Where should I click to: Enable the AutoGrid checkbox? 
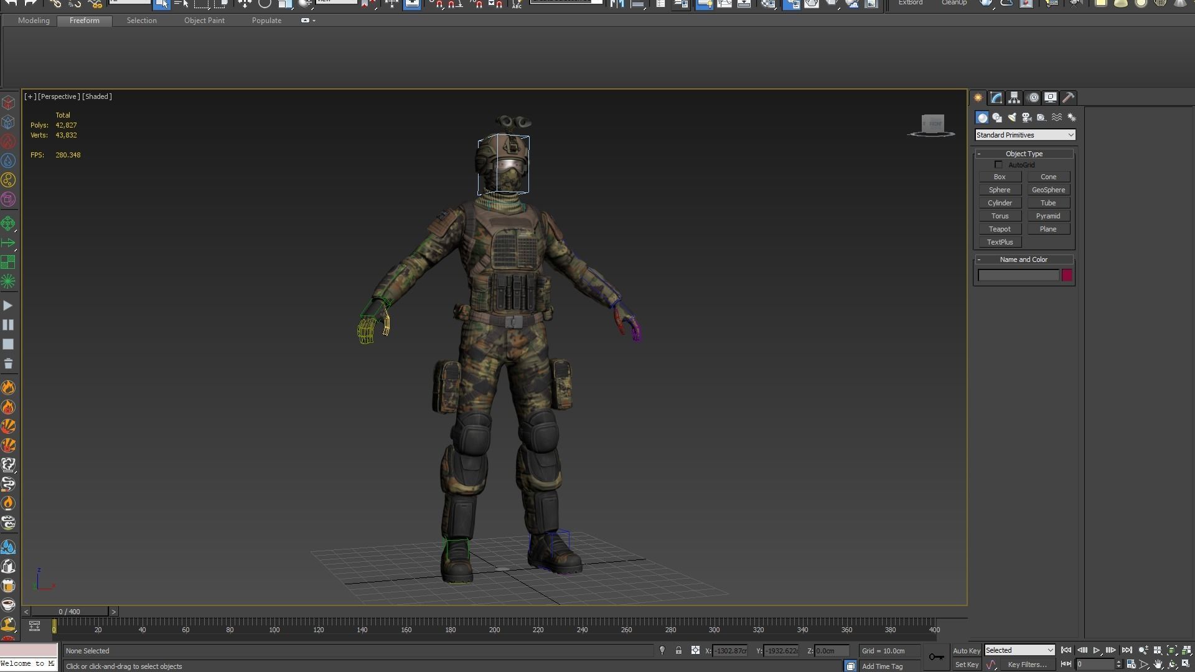[999, 165]
